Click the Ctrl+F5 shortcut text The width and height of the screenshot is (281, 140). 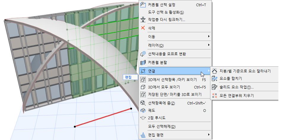click(x=200, y=87)
